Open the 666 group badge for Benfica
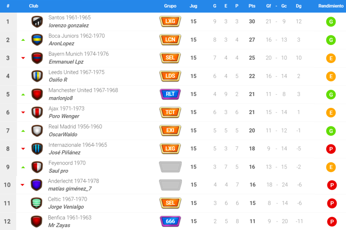The height and width of the screenshot is (230, 346). (170, 221)
